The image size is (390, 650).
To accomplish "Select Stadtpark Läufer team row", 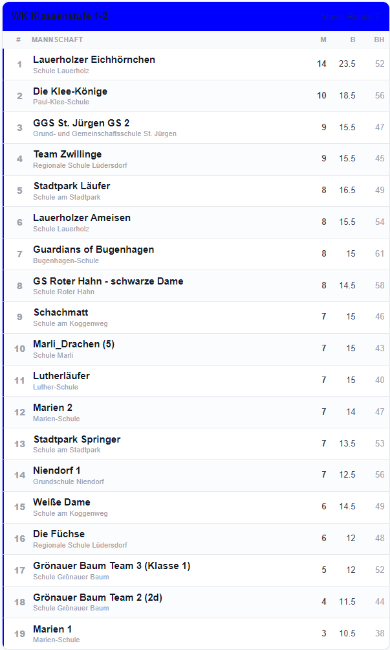I will (x=71, y=186).
